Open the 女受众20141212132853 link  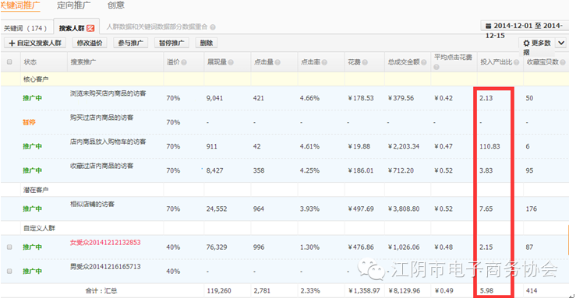pos(105,243)
